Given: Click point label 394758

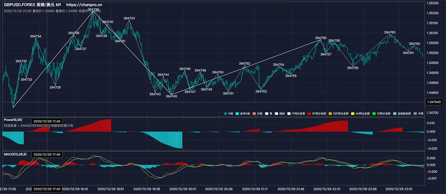Looking at the screenshot, I should tap(334, 41).
